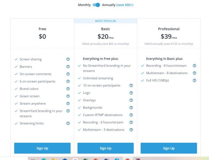Open help for Recording - 8 hours/stream
This screenshot has width=209, height=160.
click(194, 65)
